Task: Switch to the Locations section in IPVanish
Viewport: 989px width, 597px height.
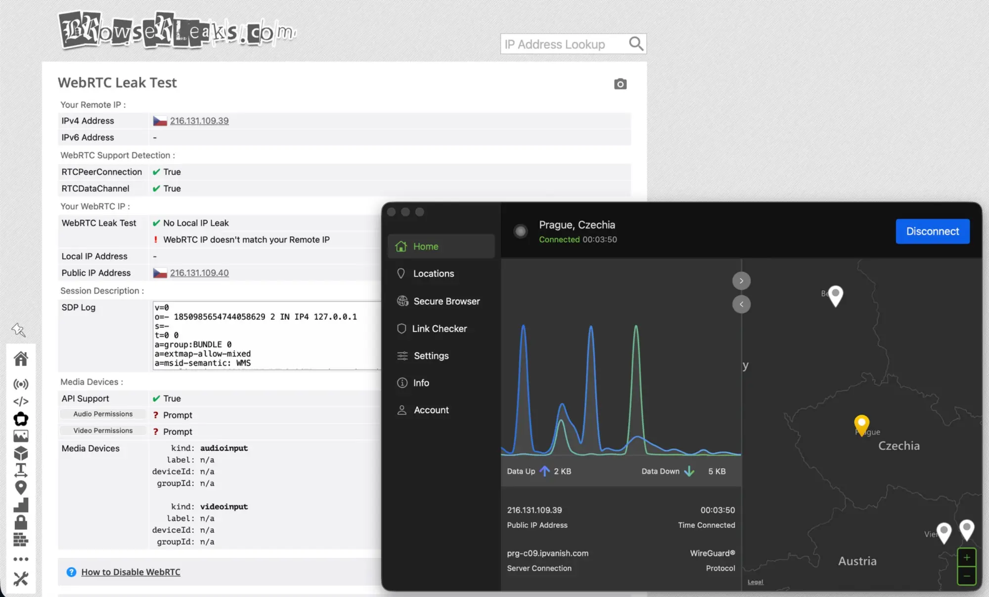Action: 433,273
